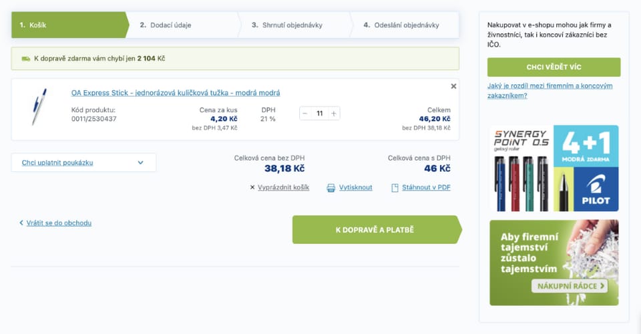This screenshot has width=641, height=334.
Task: Click chevron arrow in voucher box
Action: tap(141, 163)
